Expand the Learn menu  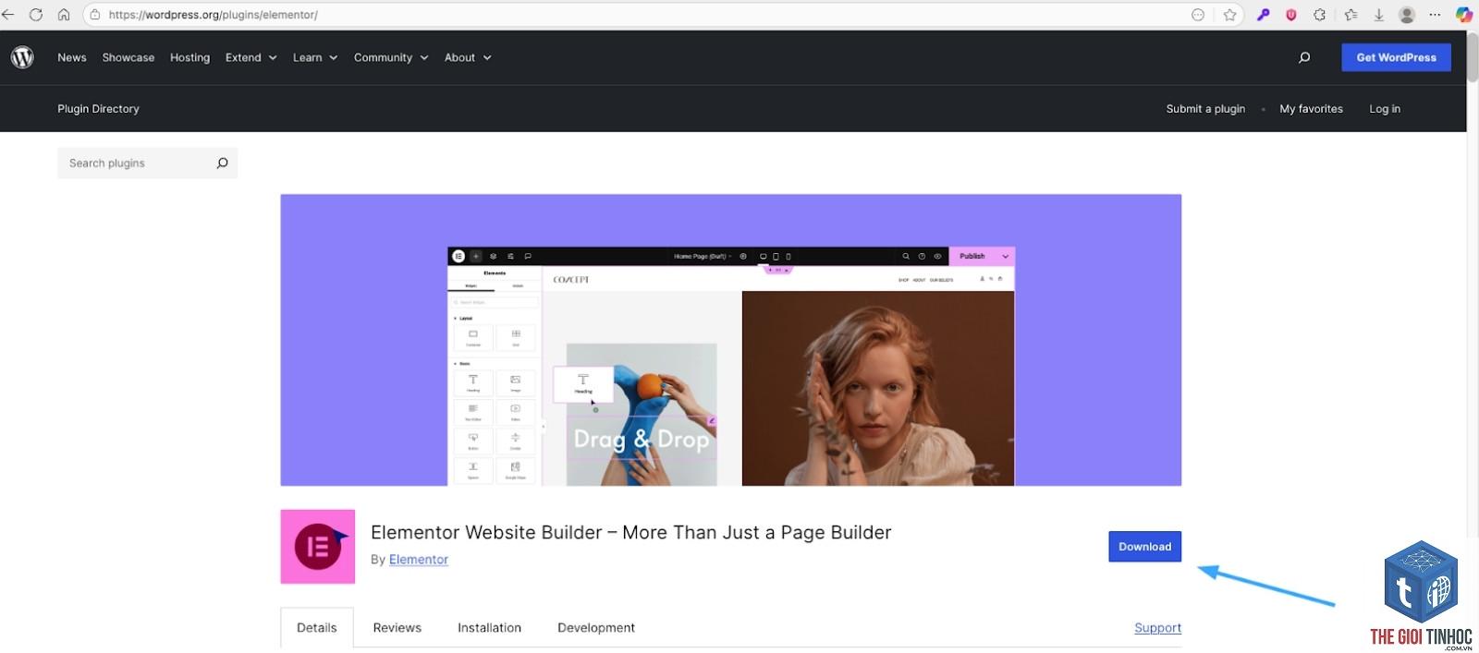[314, 57]
